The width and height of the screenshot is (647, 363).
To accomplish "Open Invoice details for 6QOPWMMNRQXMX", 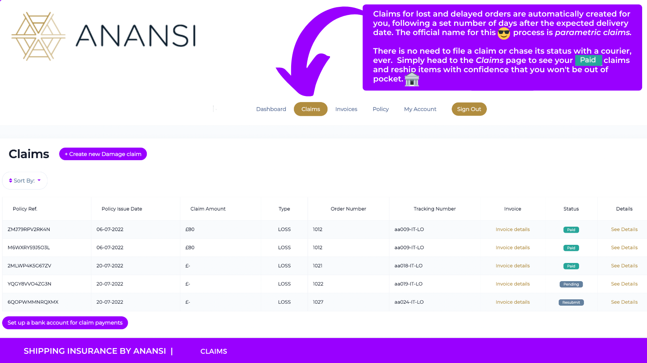I will (513, 302).
